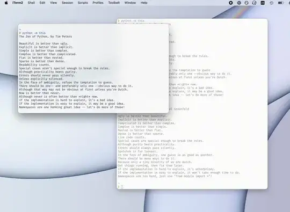Image resolution: width=290 pixels, height=212 pixels.
Task: Click line 'Simple is better than complex.'
Action: (x=44, y=50)
